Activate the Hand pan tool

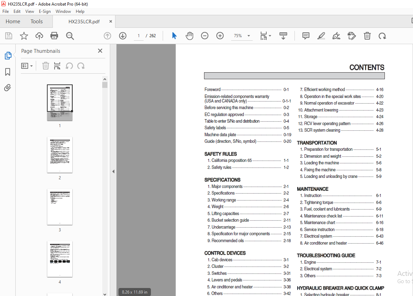(189, 36)
